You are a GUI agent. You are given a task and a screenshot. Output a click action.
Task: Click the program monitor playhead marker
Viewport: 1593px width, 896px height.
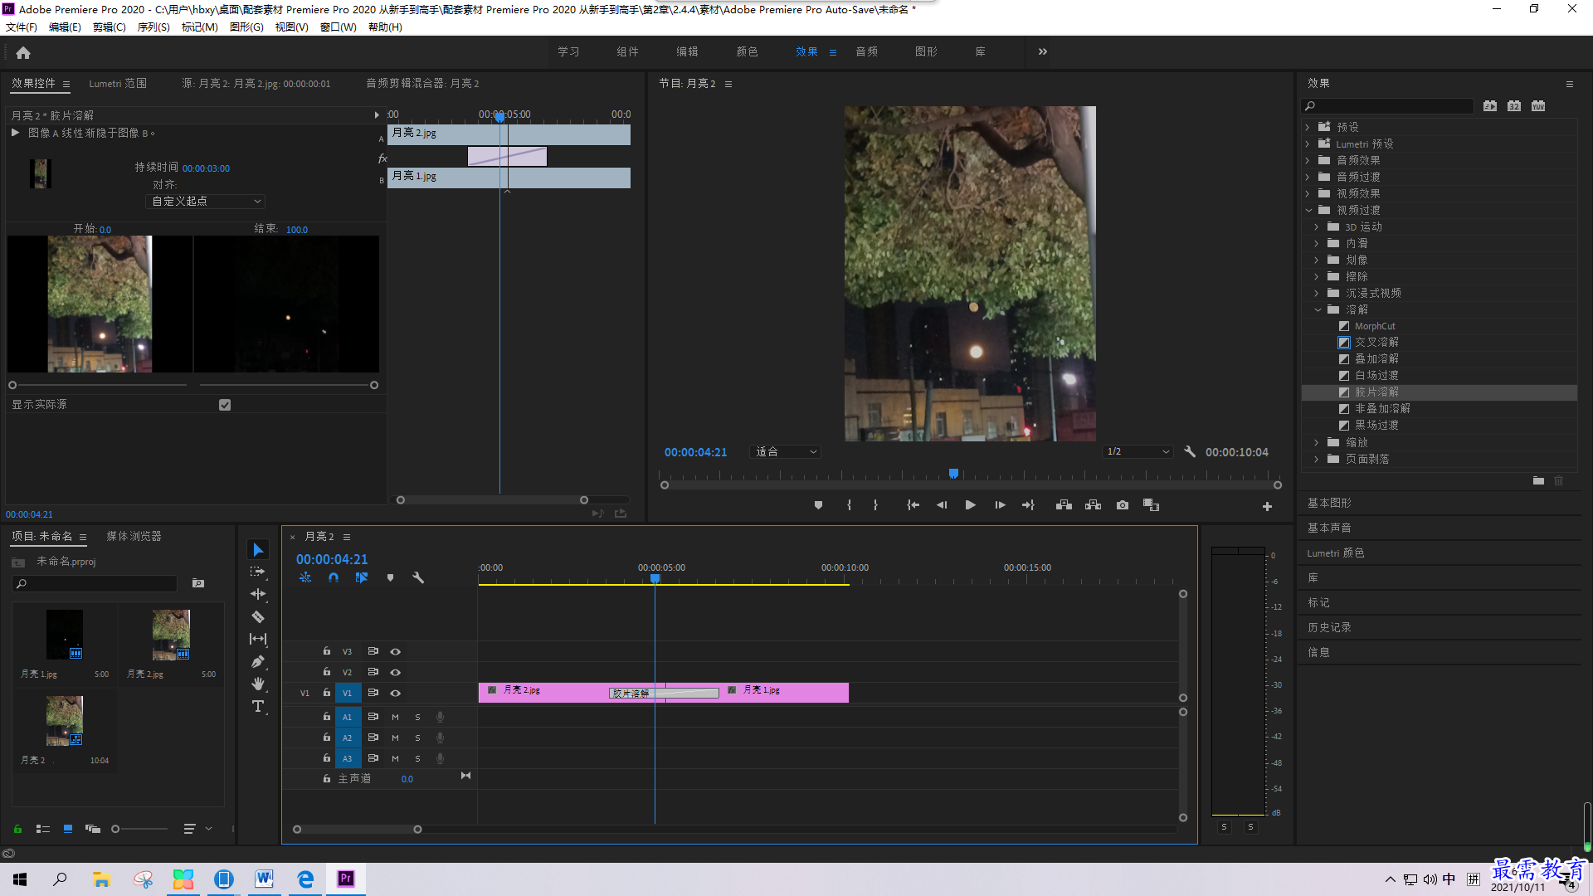[953, 474]
